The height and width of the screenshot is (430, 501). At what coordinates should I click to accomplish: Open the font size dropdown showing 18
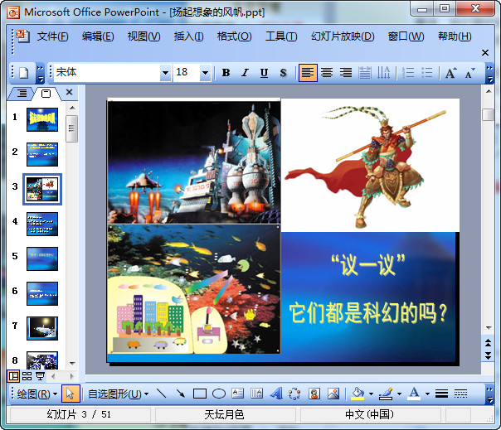205,73
